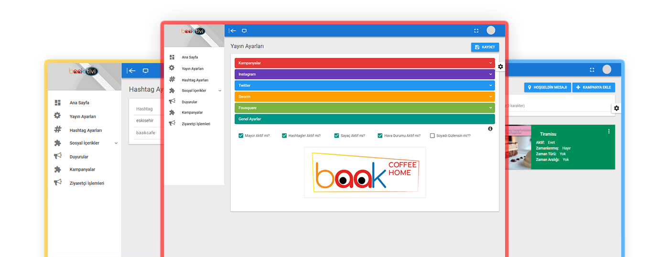The image size is (669, 257).
Task: Click the back arrow icon in center toolbar
Action: tap(232, 31)
